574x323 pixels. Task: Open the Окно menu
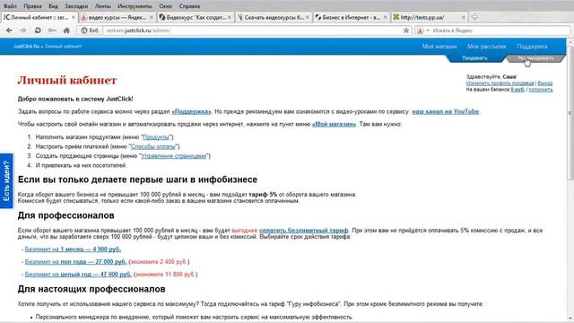(x=165, y=6)
